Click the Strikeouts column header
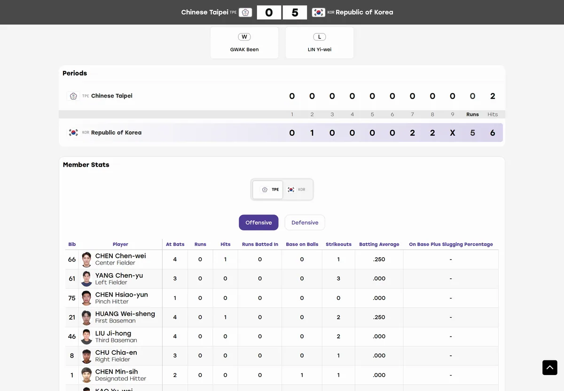Image resolution: width=564 pixels, height=391 pixels. point(338,245)
